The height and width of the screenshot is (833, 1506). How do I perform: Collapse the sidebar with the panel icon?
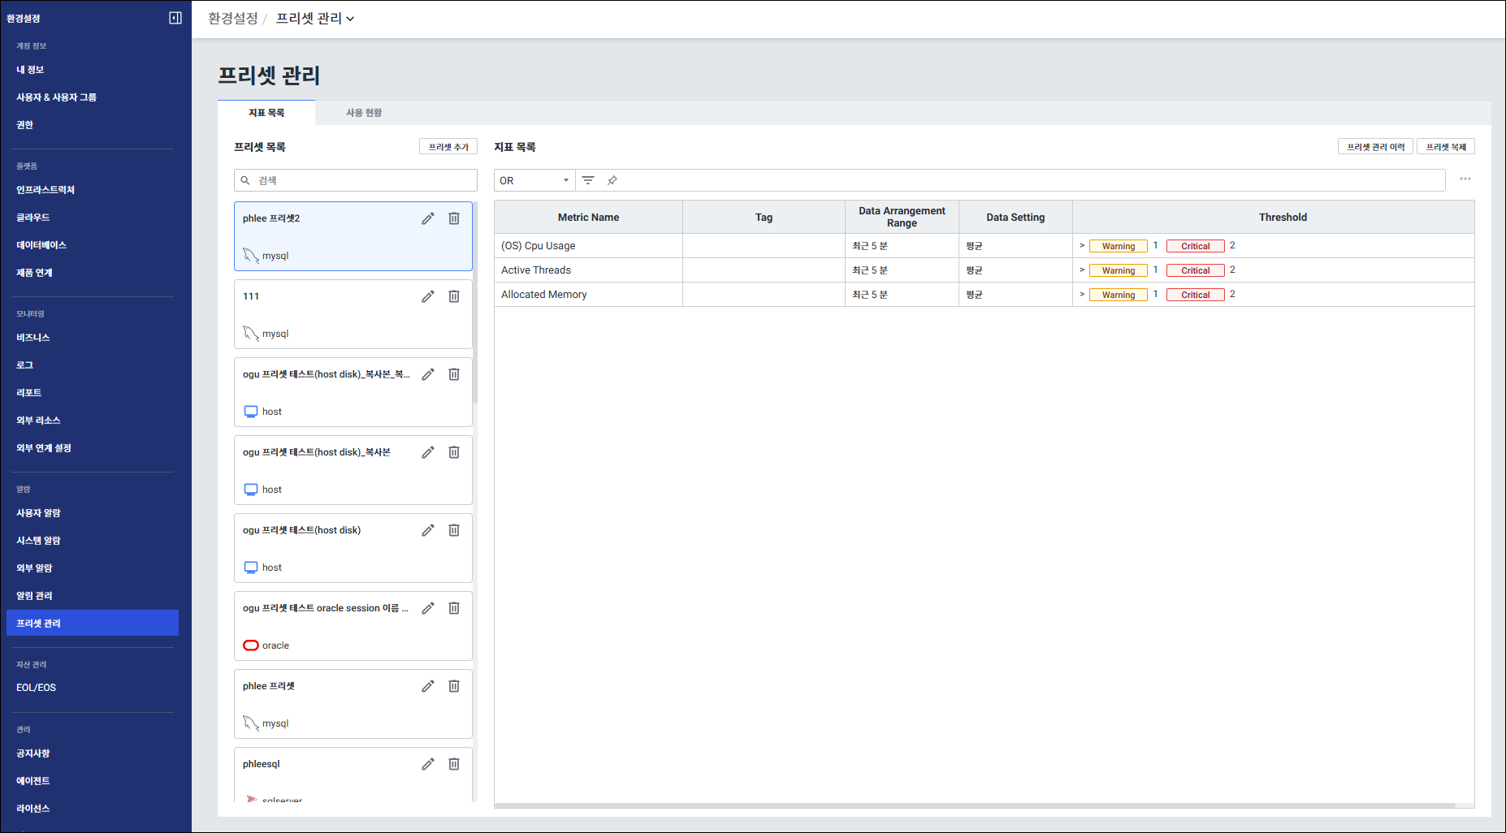tap(175, 18)
